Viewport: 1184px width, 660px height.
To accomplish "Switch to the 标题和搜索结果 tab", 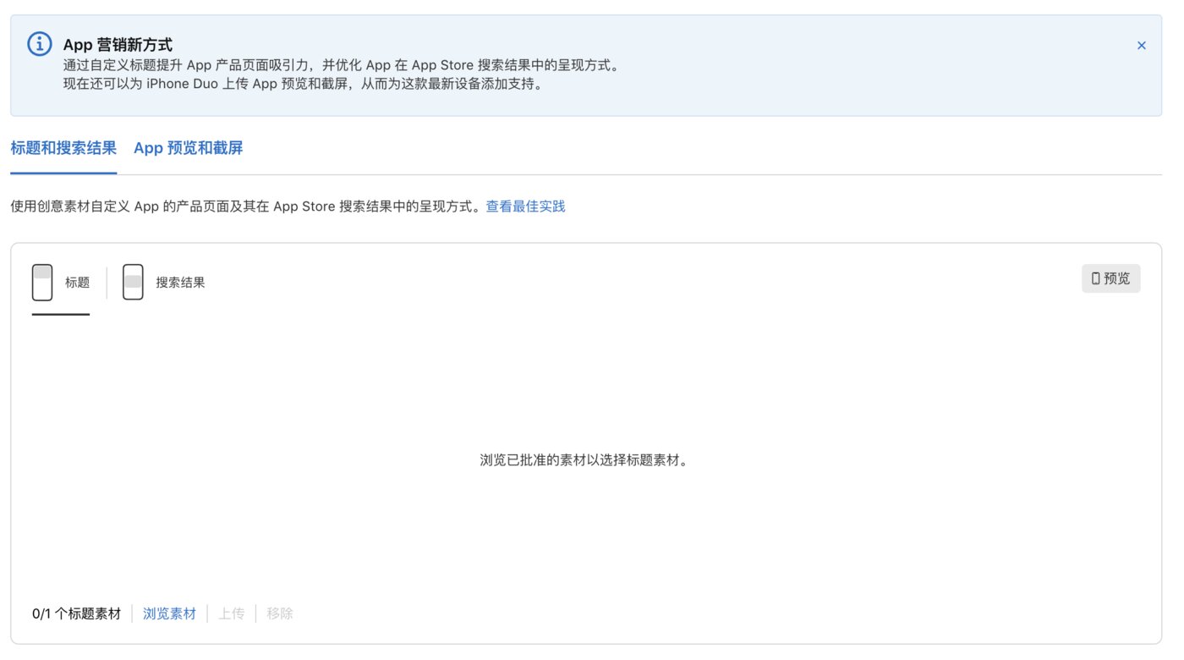I will point(63,148).
